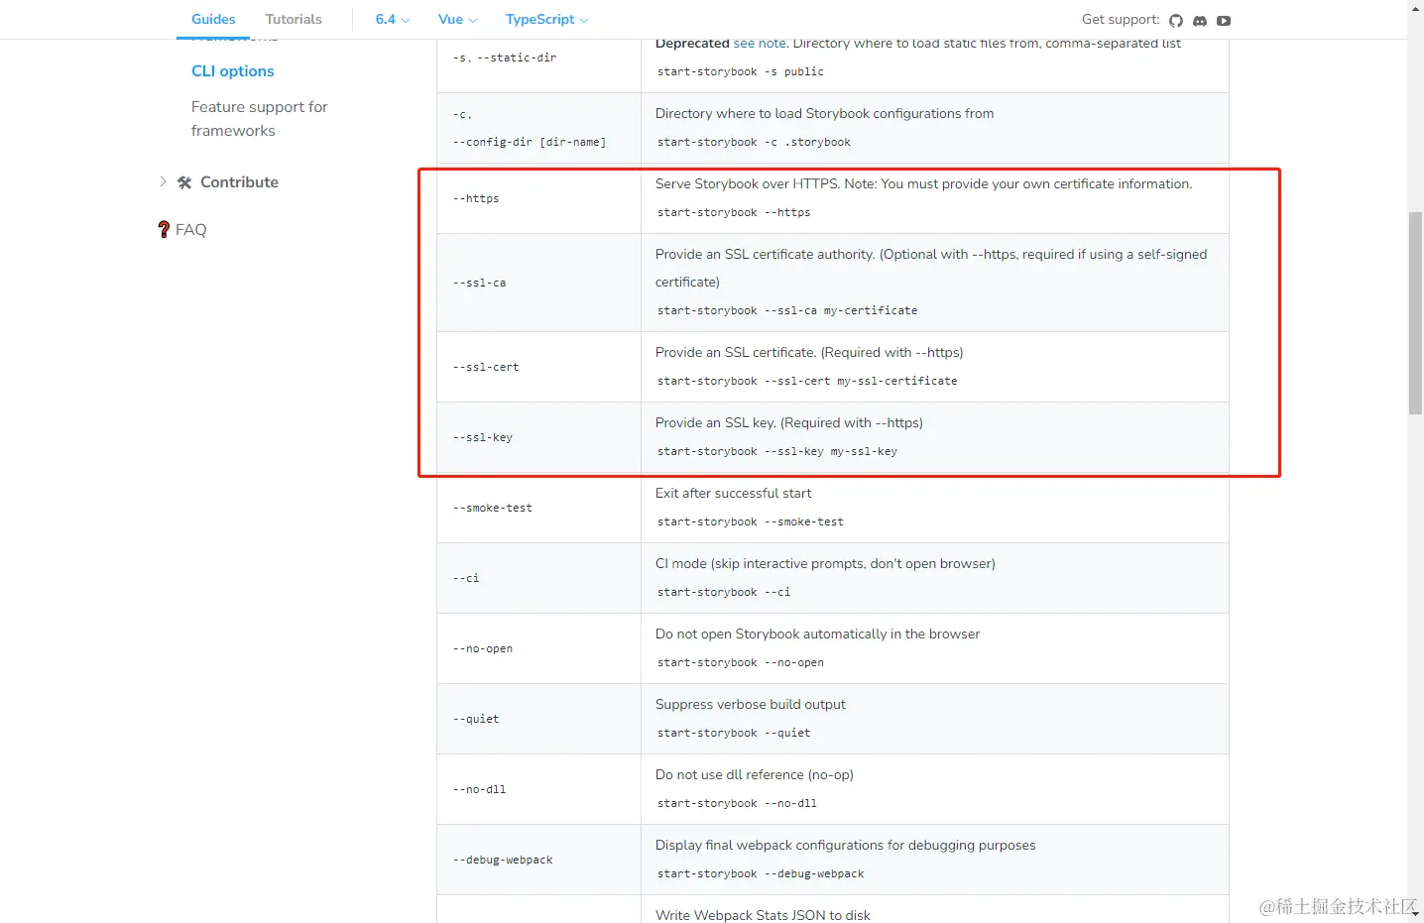Screen dimensions: 1424x923
Task: Open the Contribute sidebar entry
Action: tap(239, 182)
